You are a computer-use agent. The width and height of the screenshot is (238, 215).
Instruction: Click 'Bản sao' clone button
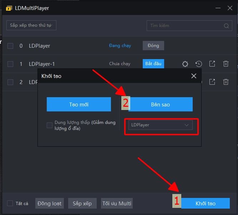(x=161, y=105)
